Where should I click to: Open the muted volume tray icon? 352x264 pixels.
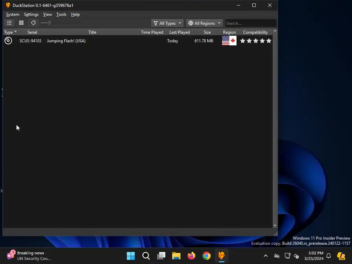pyautogui.click(x=296, y=256)
